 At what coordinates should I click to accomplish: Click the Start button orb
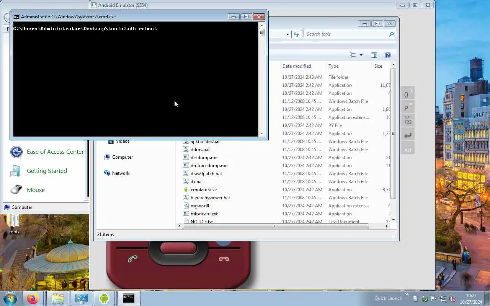point(10,298)
